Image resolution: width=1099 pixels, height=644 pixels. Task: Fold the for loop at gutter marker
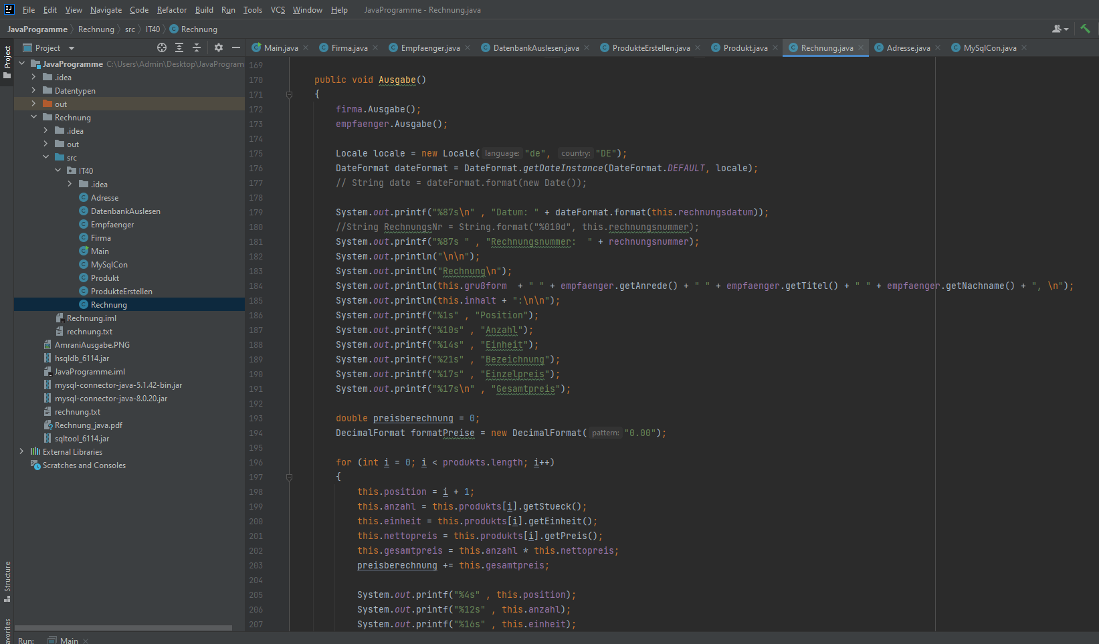click(x=289, y=477)
